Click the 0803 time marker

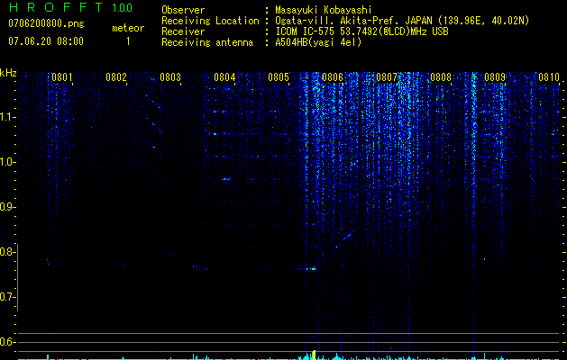click(x=170, y=77)
